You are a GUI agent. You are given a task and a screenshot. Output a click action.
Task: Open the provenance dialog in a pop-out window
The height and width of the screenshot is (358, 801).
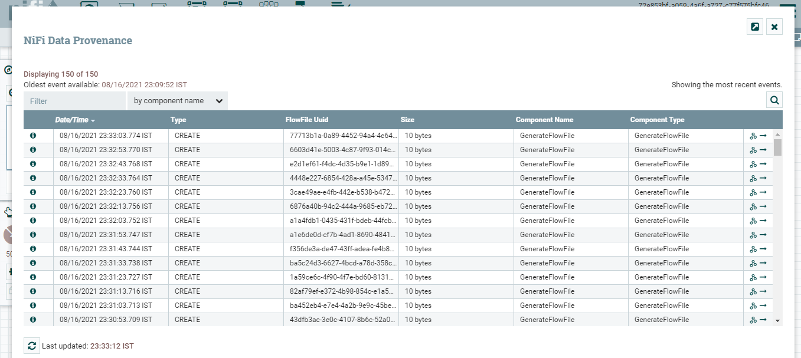pos(755,27)
